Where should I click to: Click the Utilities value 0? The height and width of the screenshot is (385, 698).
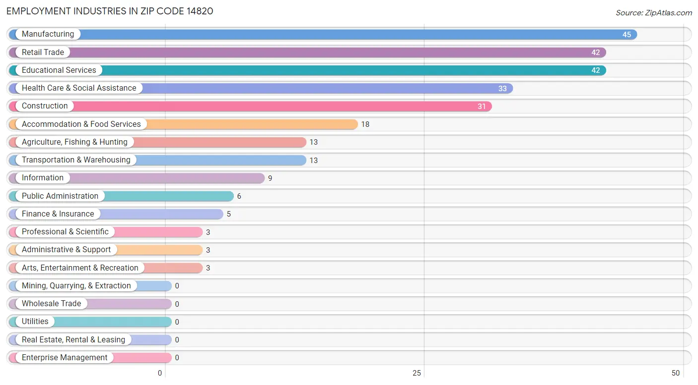(177, 322)
